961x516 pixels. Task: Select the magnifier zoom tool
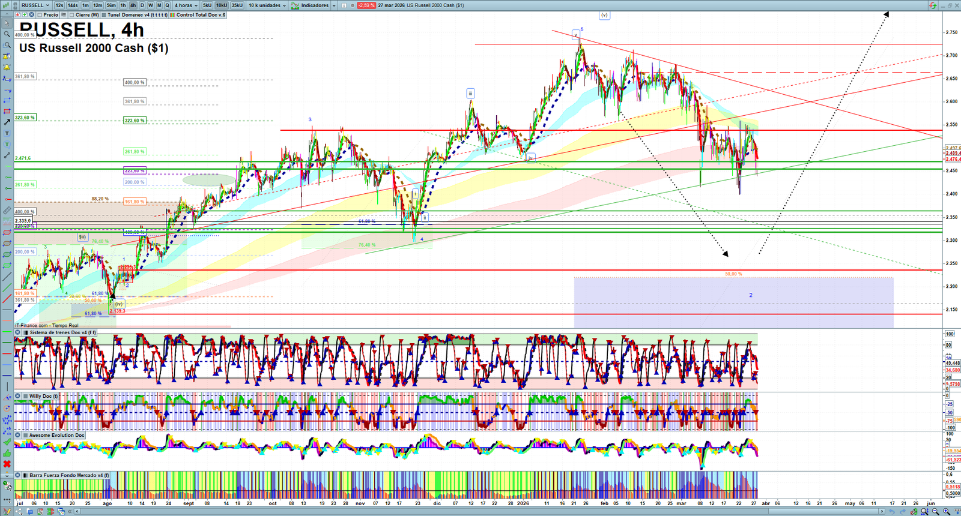click(x=7, y=34)
